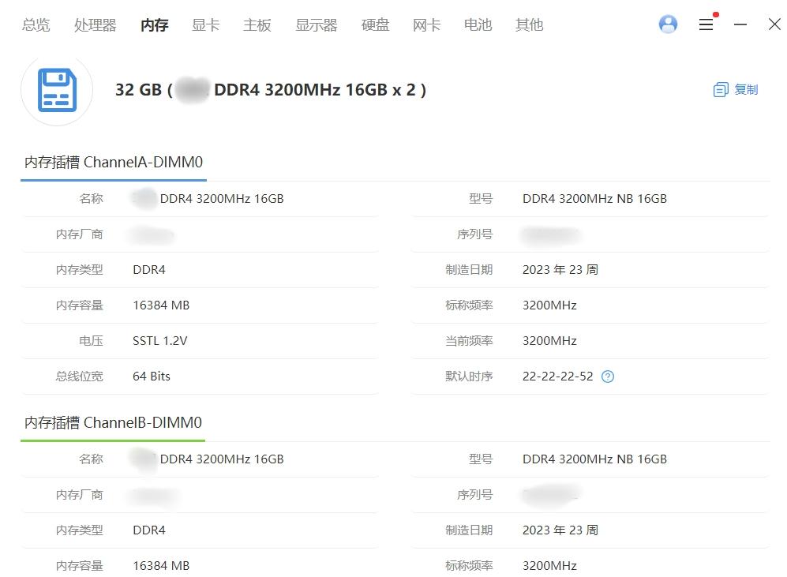The height and width of the screenshot is (577, 787).
Task: Open the hamburger main menu icon
Action: pyautogui.click(x=706, y=24)
